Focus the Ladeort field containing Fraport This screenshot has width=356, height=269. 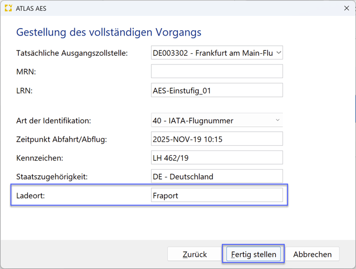tap(217, 195)
